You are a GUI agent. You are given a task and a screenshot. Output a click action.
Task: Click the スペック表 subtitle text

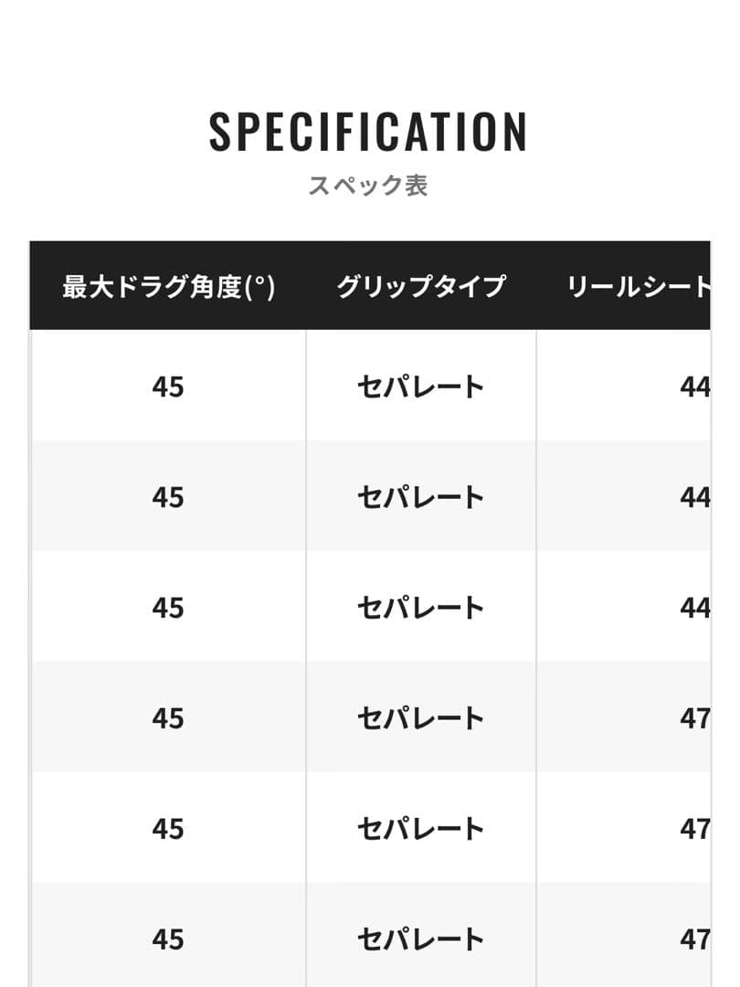pos(368,186)
